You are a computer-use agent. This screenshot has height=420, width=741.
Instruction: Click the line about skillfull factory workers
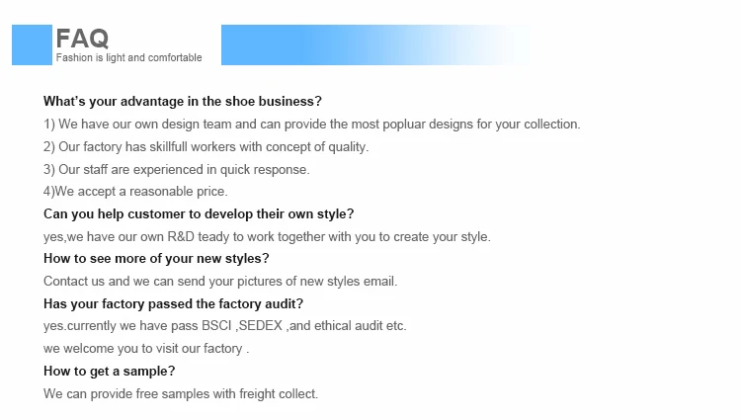pyautogui.click(x=206, y=147)
